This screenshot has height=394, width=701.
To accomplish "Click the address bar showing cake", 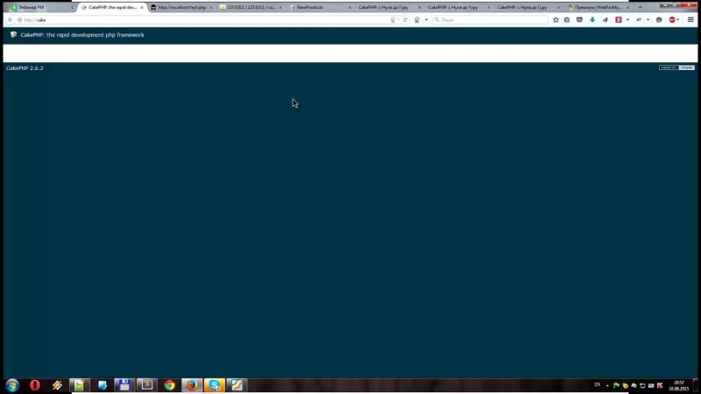I will point(206,20).
